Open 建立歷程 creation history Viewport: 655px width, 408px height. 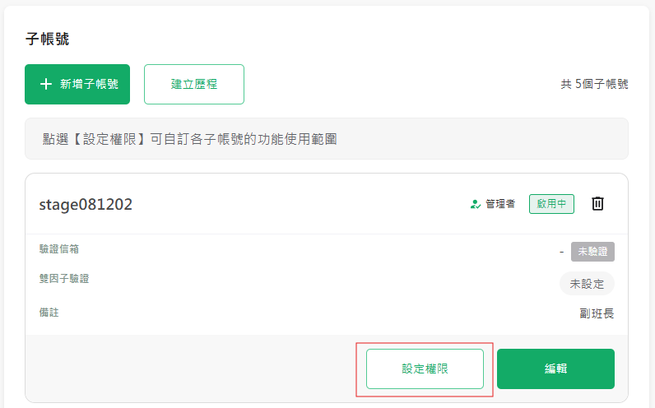click(x=194, y=85)
